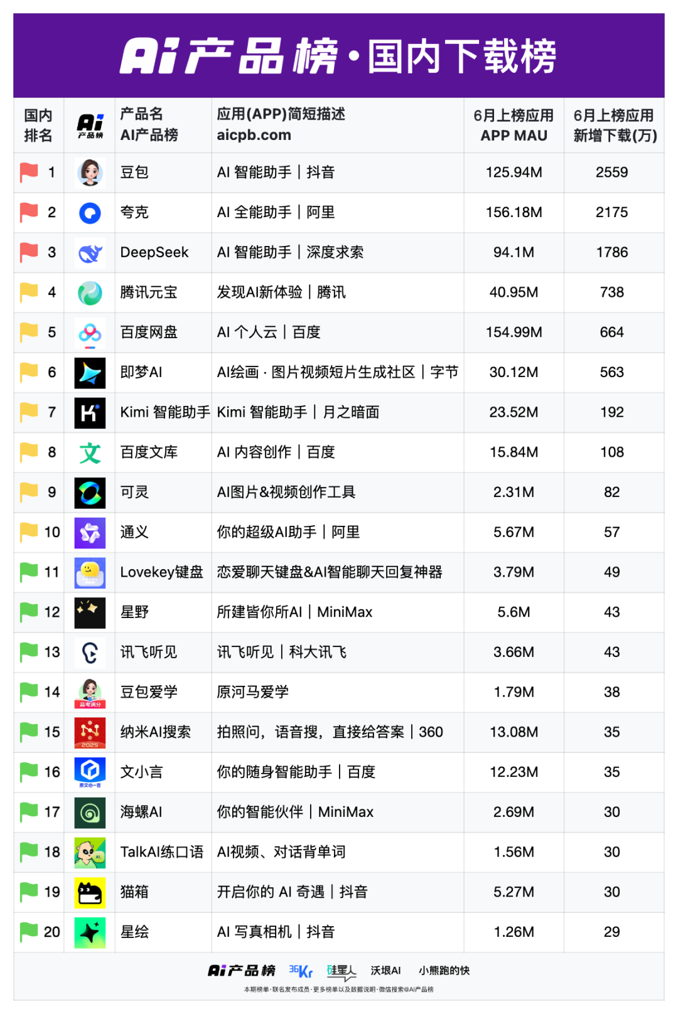Select the 豆包爱学 app icon
The height and width of the screenshot is (1014, 678).
pos(90,693)
